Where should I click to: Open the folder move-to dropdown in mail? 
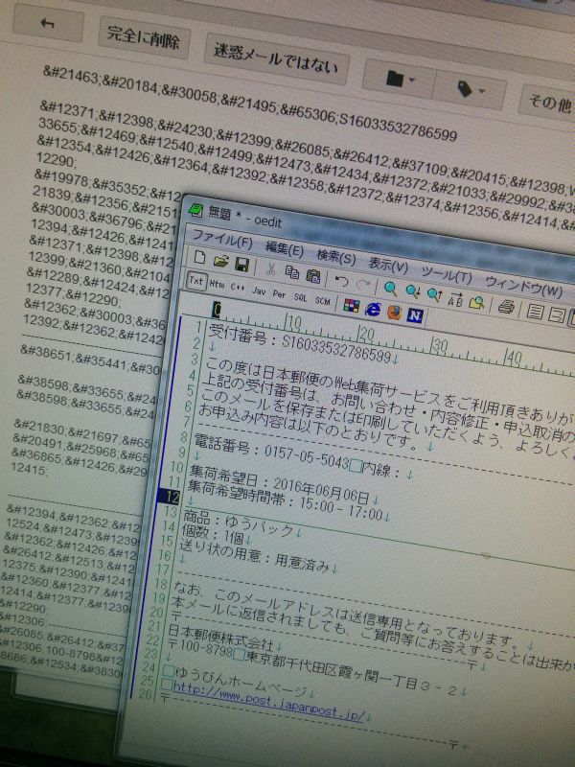tap(400, 79)
